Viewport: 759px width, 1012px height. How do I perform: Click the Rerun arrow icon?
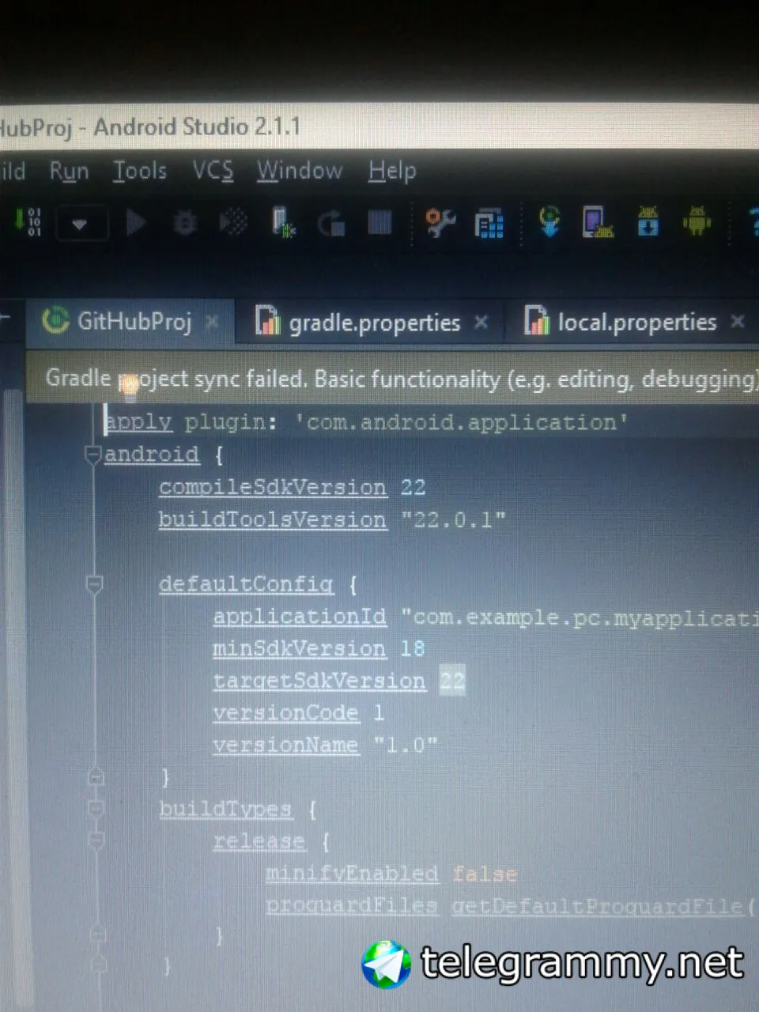pyautogui.click(x=331, y=224)
